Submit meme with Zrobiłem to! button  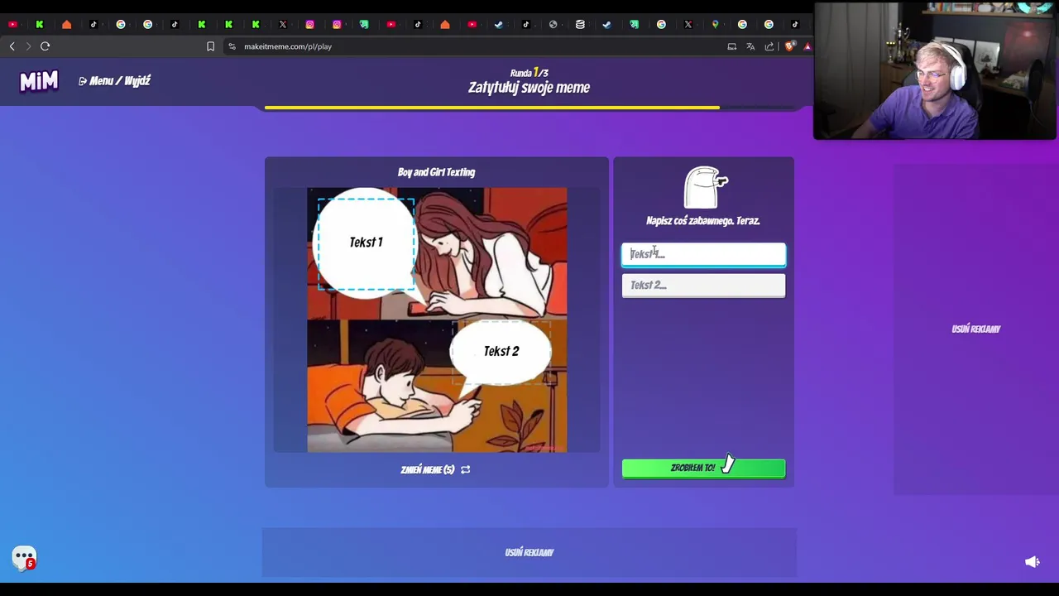[x=703, y=468]
